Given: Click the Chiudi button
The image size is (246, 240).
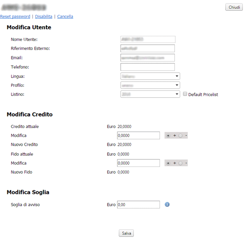Looking at the screenshot, I should pos(234,7).
